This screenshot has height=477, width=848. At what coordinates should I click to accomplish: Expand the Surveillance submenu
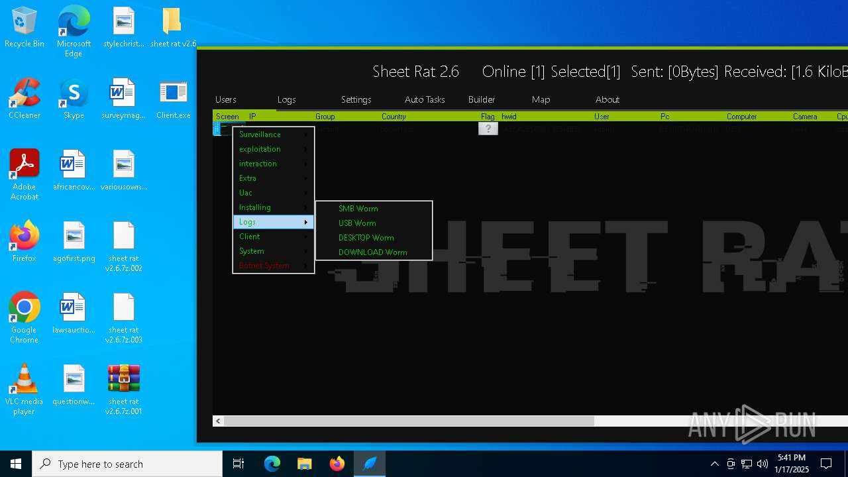coord(273,134)
